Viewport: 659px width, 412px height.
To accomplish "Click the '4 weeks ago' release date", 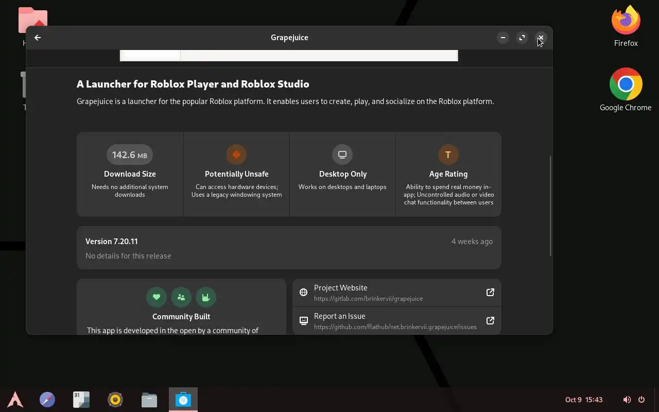I will (472, 241).
